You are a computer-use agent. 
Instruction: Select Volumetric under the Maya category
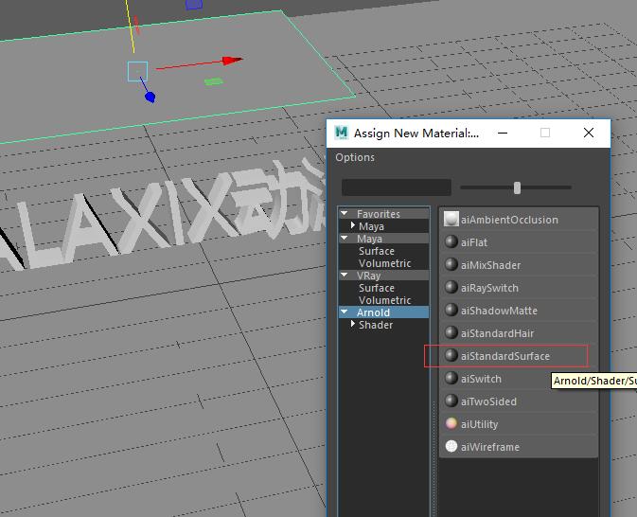pyautogui.click(x=384, y=263)
